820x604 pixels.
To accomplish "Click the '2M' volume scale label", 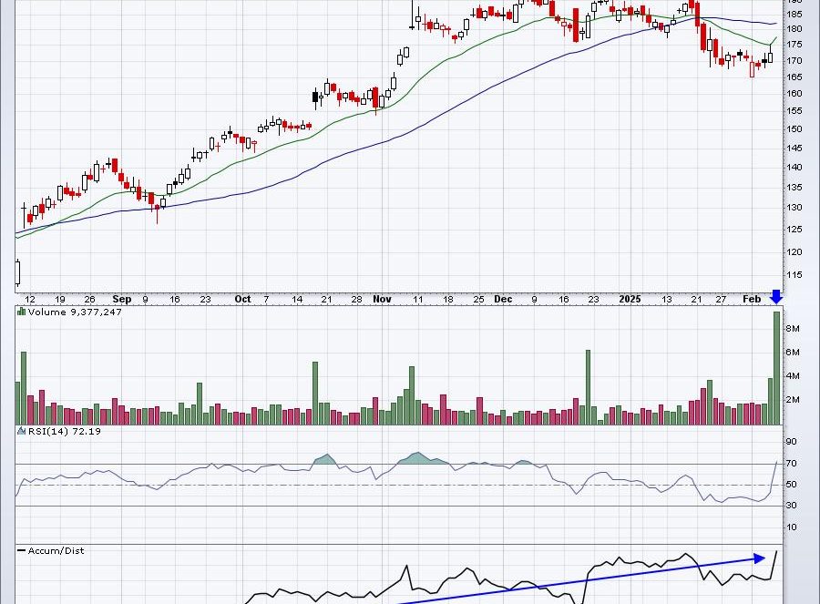I will (793, 400).
